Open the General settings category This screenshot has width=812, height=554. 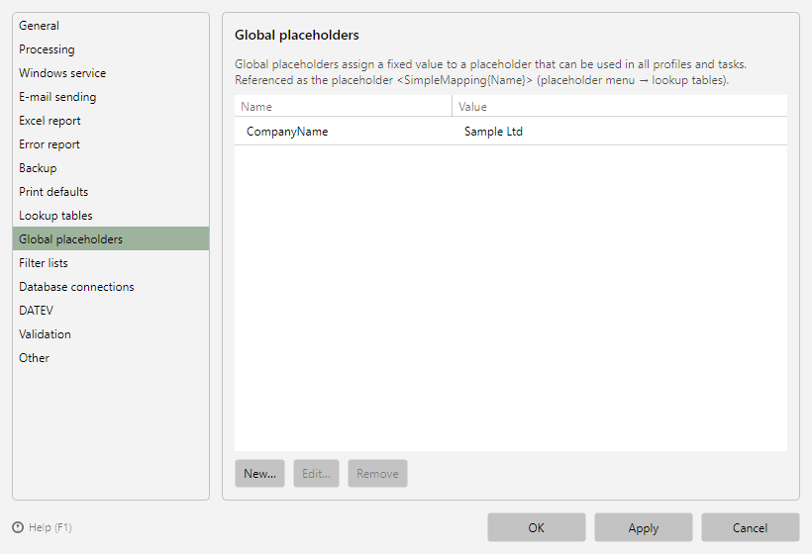(x=111, y=26)
